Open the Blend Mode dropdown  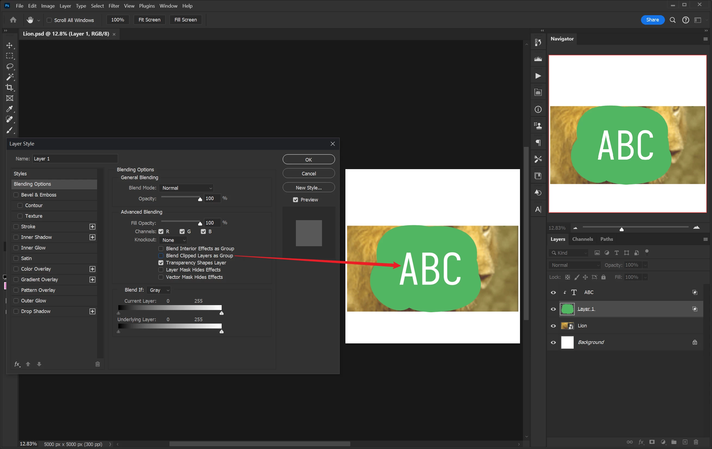click(x=186, y=188)
